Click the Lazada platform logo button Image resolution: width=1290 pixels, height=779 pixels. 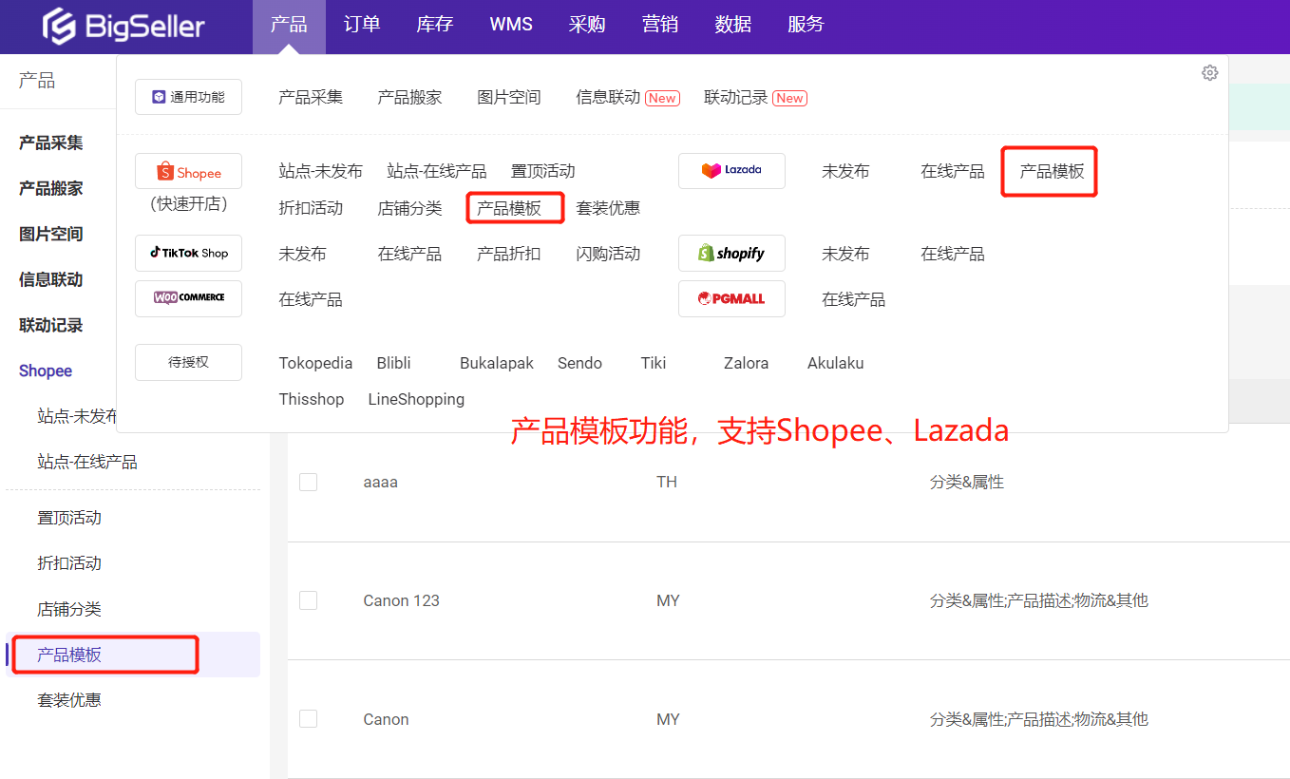tap(731, 171)
